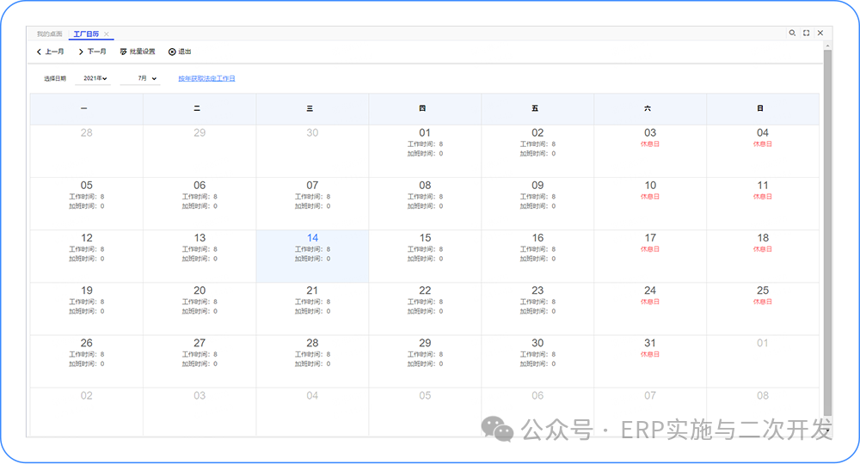Click the scrollbar up arrow
Viewport: 860px width, 464px height.
[x=827, y=45]
